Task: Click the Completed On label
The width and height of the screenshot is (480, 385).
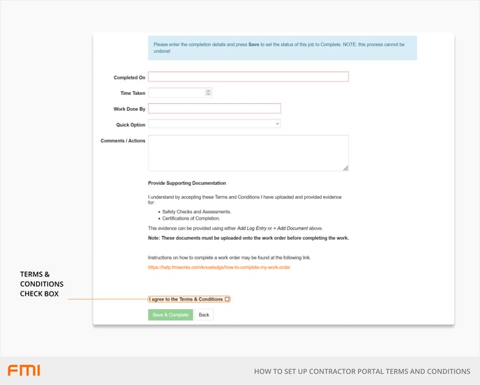Action: [x=129, y=77]
